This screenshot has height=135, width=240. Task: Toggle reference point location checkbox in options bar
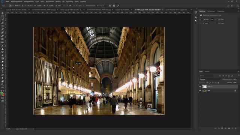tap(10, 6)
